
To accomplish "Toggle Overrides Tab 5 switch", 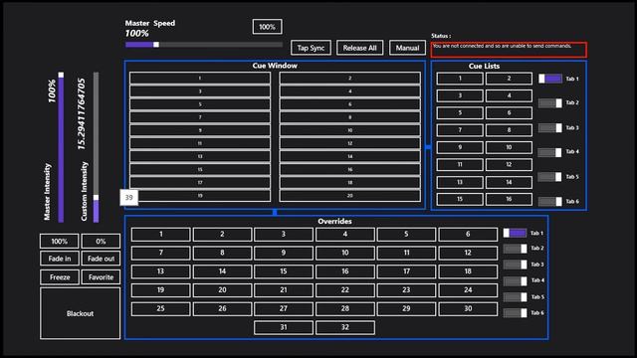I will pos(516,297).
